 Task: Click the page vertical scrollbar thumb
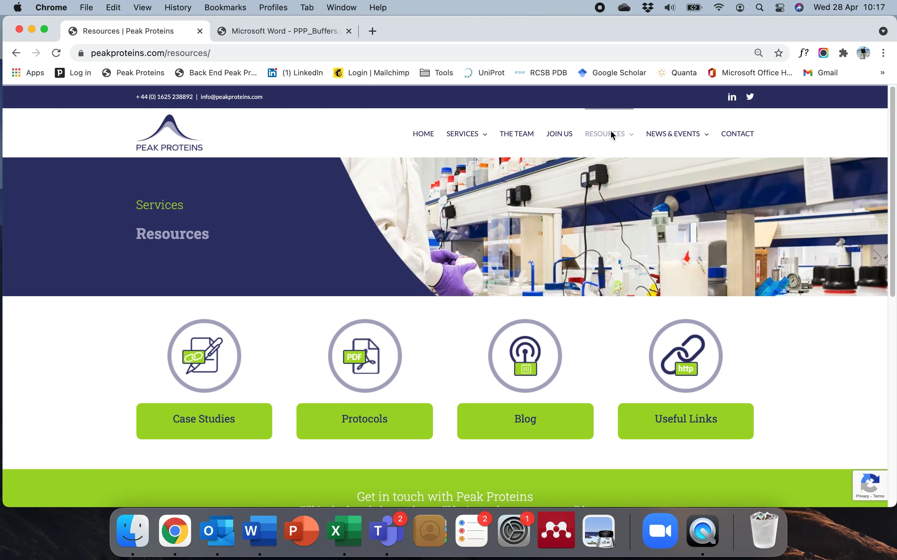893,192
